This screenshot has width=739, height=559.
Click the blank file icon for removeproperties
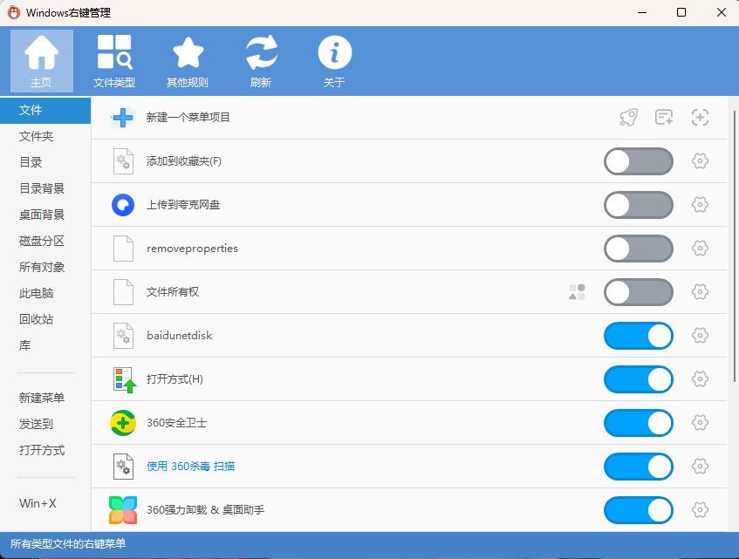click(124, 249)
